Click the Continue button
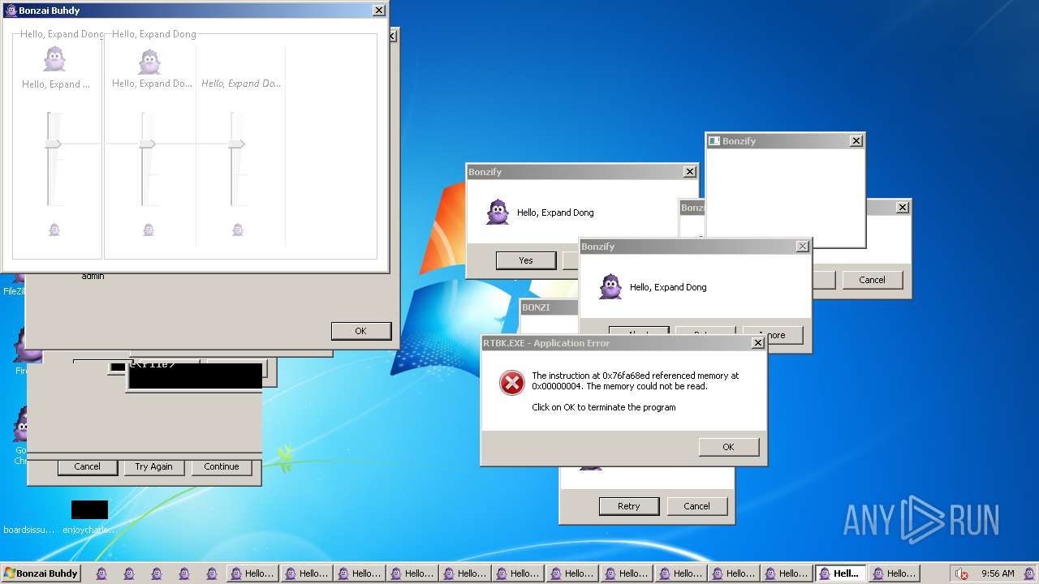Viewport: 1039px width, 584px height. click(x=222, y=466)
